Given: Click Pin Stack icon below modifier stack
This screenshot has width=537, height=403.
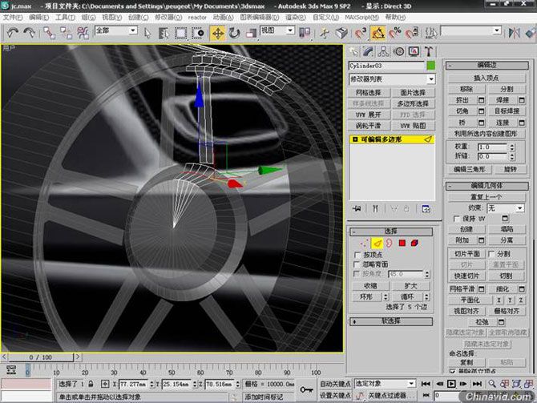Looking at the screenshot, I should tap(357, 208).
